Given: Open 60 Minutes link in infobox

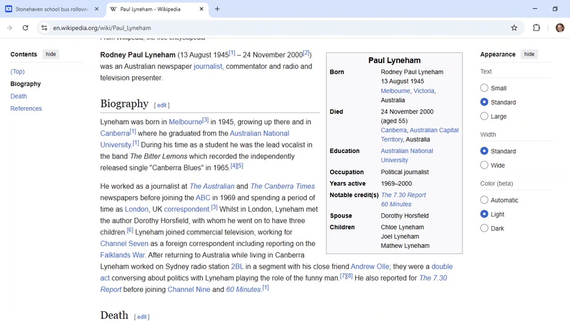Looking at the screenshot, I should pyautogui.click(x=396, y=204).
